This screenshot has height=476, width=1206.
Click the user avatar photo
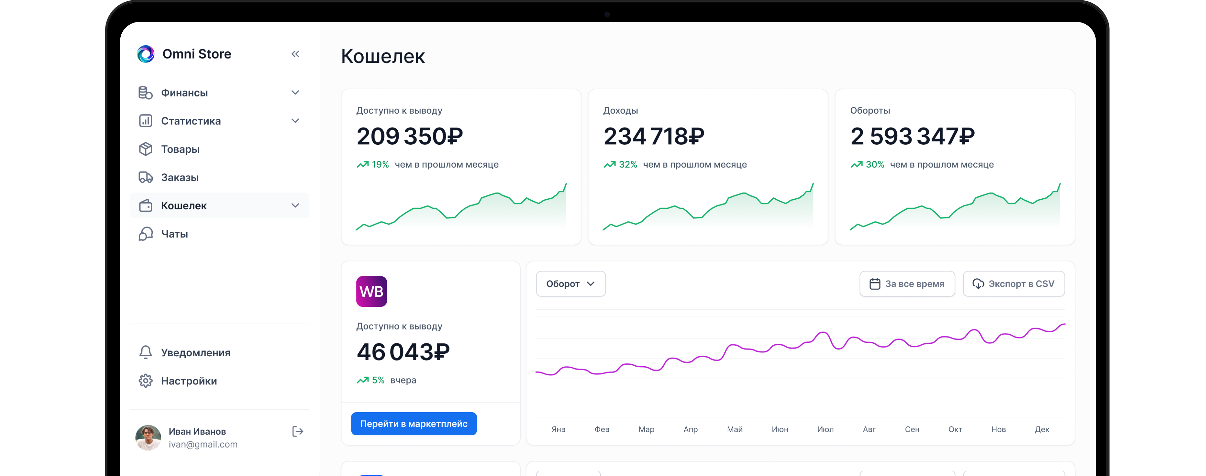click(148, 438)
